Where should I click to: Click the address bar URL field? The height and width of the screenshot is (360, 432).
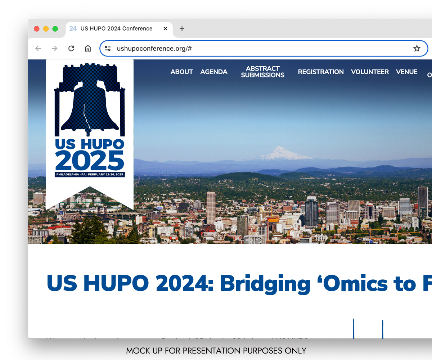(x=264, y=49)
